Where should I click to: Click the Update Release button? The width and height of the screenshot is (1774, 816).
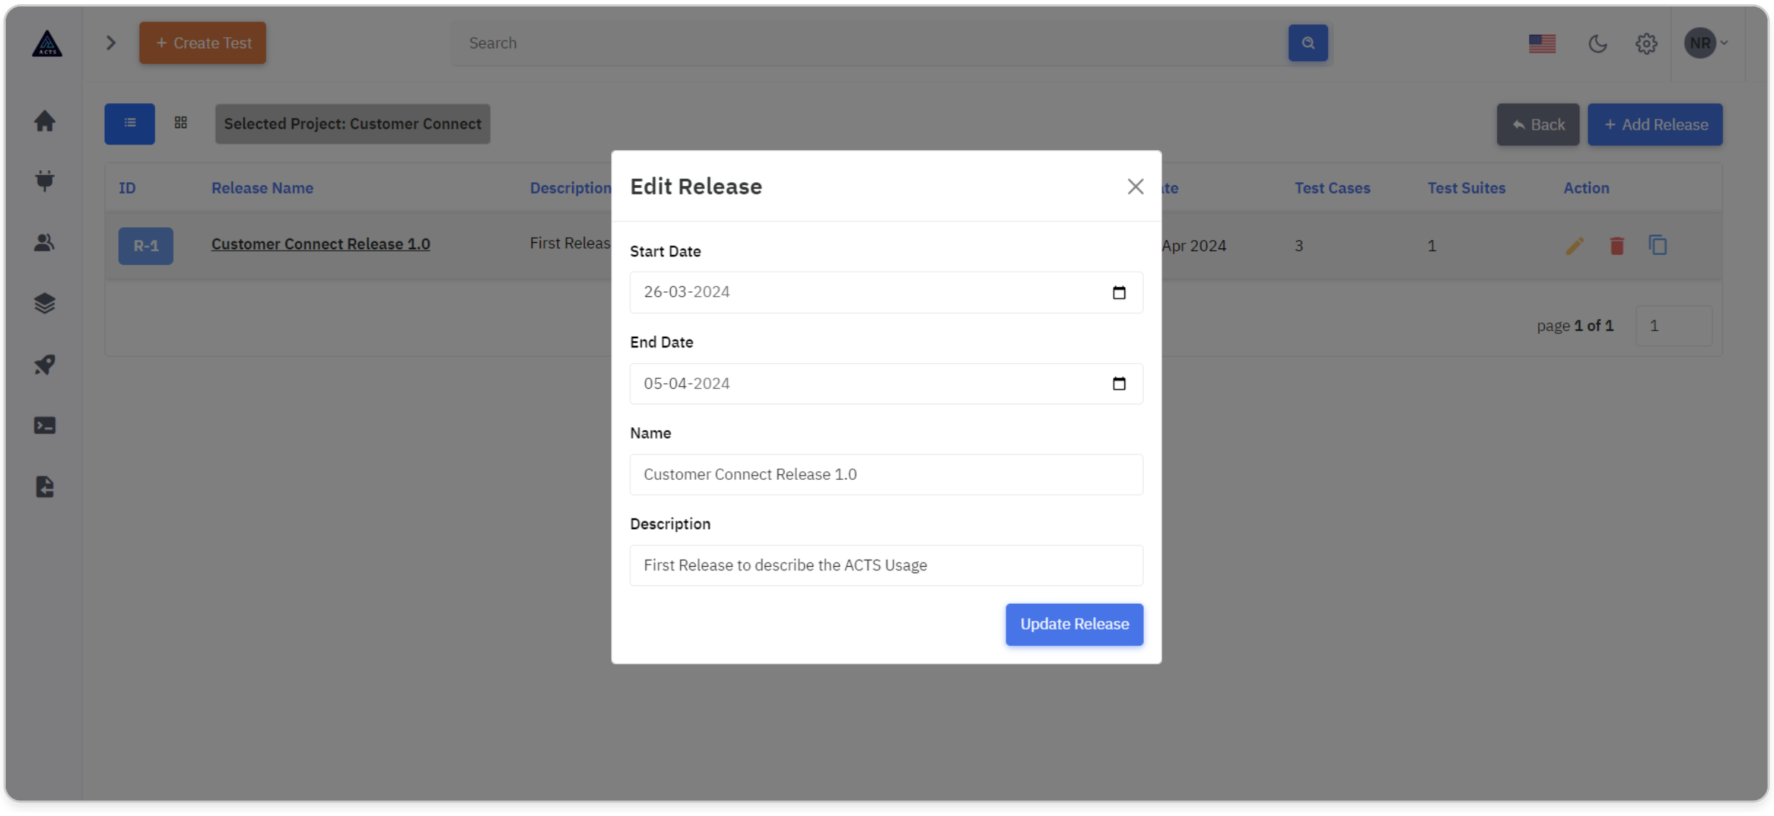[1074, 624]
